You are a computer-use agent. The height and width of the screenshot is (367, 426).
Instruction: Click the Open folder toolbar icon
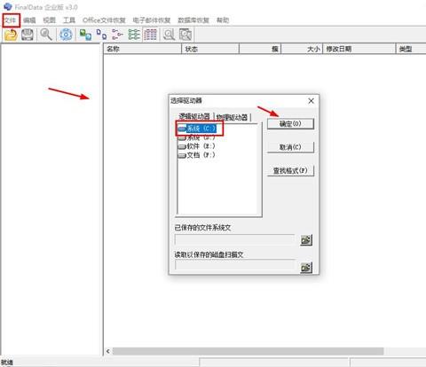click(x=11, y=35)
